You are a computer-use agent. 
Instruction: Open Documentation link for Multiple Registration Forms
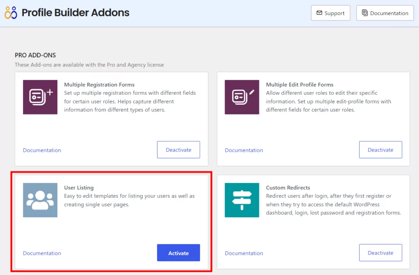42,150
